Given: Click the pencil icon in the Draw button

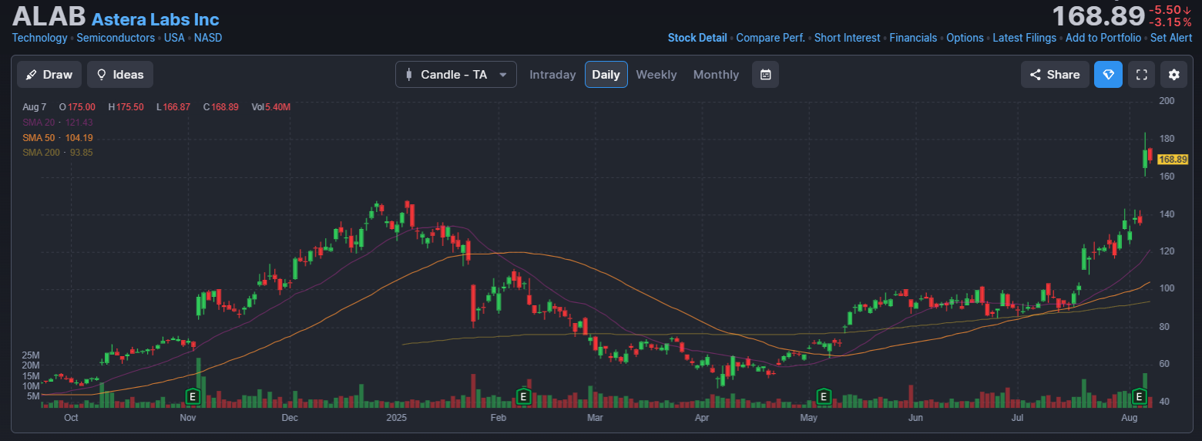Looking at the screenshot, I should pos(31,75).
